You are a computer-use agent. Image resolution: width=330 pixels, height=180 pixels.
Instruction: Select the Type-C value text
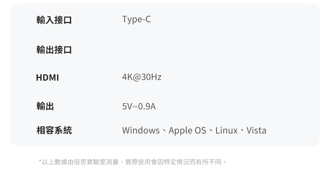(136, 19)
